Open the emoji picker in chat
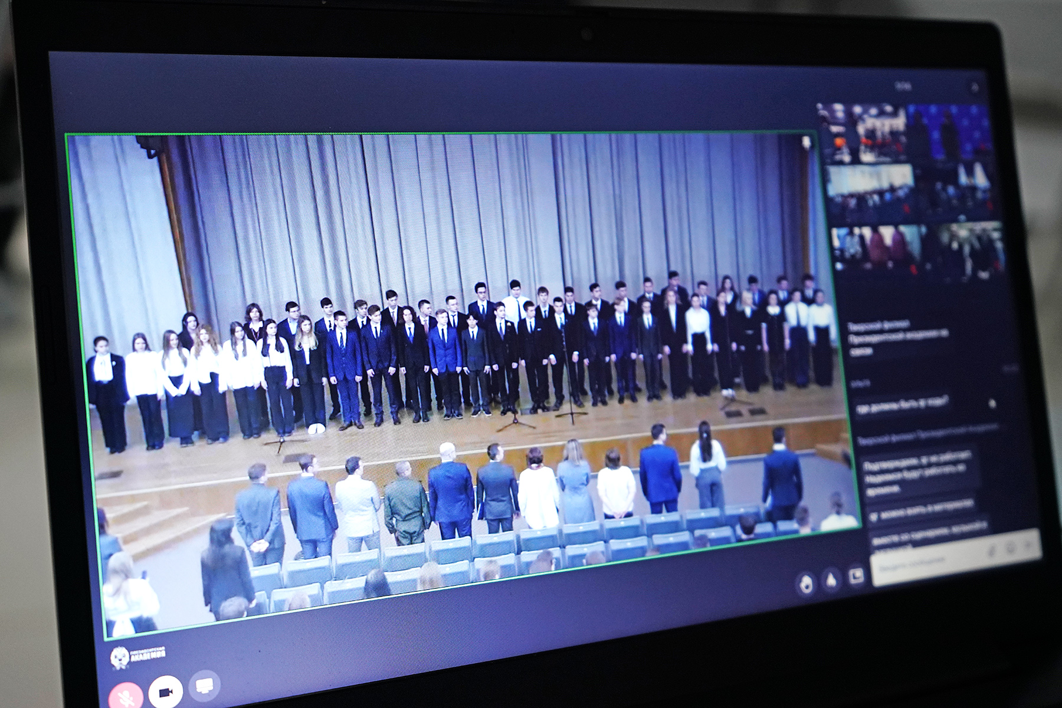This screenshot has height=708, width=1062. pos(1011,547)
